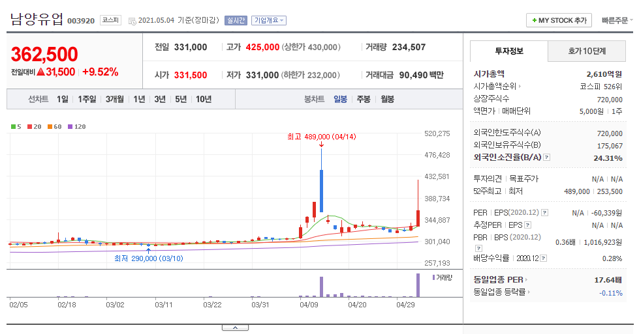Click the help icon beside EPS(2020.12)
Screen dimensions: 639x334
point(544,212)
